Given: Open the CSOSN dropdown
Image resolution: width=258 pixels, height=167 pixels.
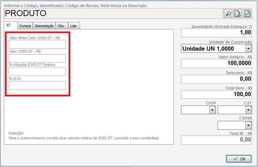Looking at the screenshot, I should point(248,125).
